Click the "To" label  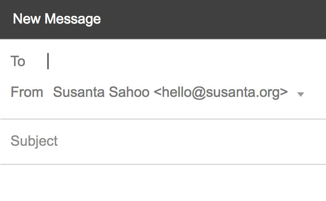(x=18, y=61)
